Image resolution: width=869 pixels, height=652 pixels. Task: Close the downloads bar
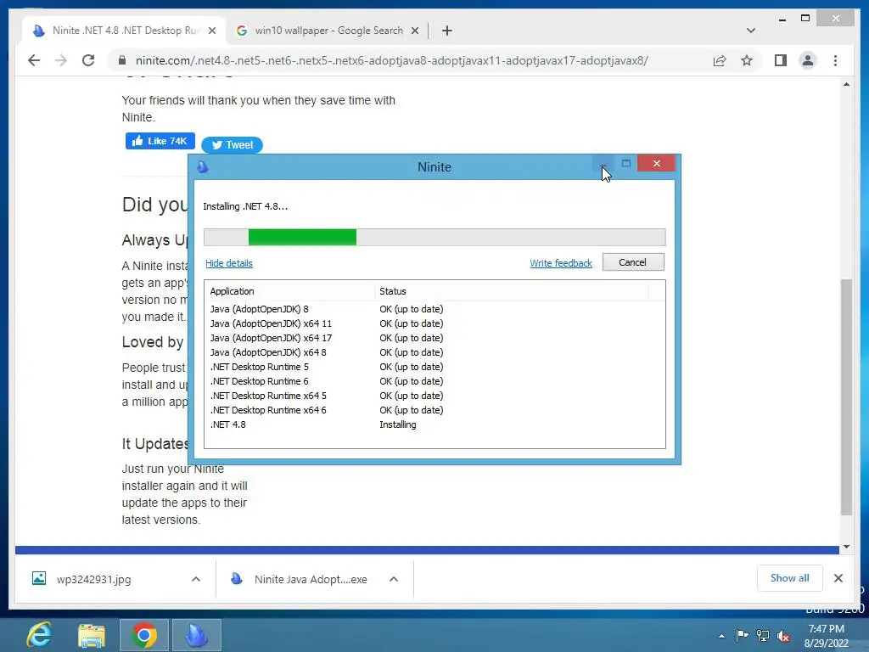(x=838, y=578)
